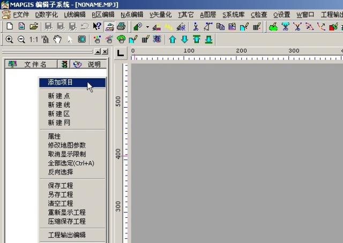The image size is (343, 243).
Task: Choose 保存工程 from the context menu
Action: click(x=61, y=185)
